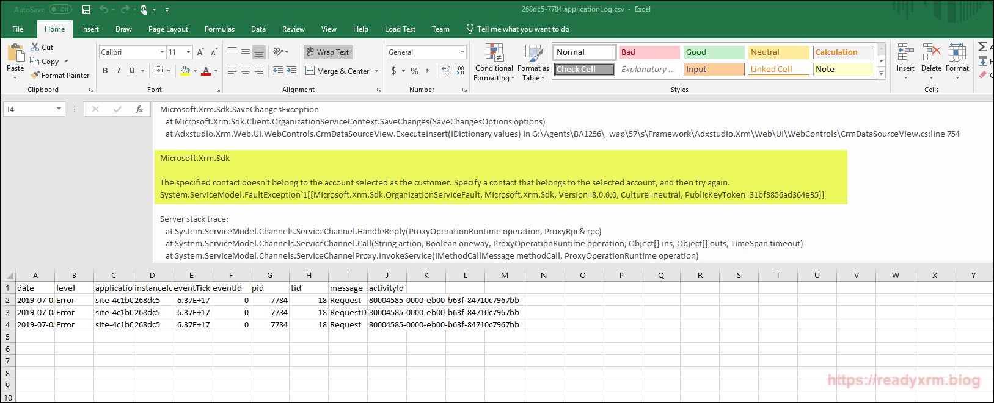The image size is (994, 403).
Task: Toggle Wrap Text for the cell
Action: (x=327, y=52)
